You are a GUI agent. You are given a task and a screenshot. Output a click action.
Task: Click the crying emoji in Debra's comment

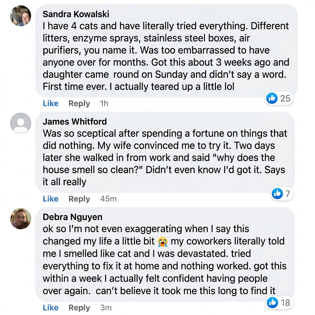(163, 242)
